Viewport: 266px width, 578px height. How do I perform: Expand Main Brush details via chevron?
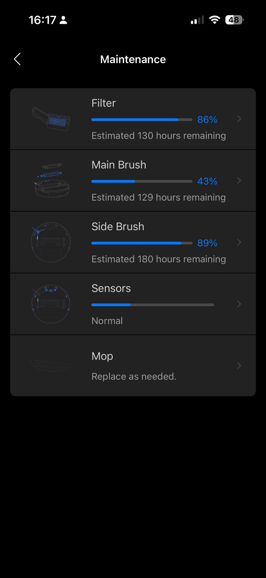(239, 181)
